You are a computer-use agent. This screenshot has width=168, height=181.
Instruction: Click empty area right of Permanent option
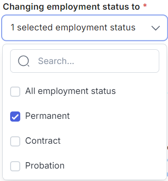(x=116, y=116)
